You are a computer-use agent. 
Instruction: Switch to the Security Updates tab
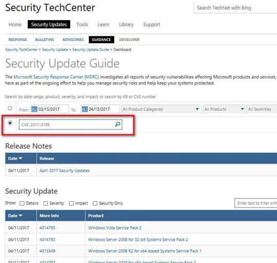click(x=49, y=25)
